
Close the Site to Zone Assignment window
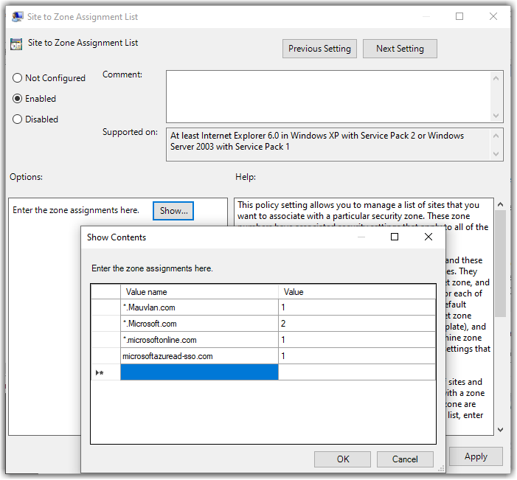[x=493, y=16]
